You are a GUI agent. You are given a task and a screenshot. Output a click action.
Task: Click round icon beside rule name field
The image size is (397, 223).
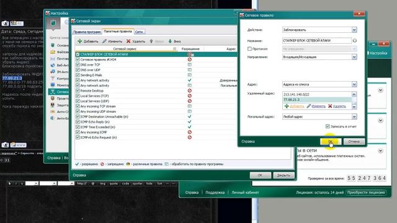pos(355,40)
